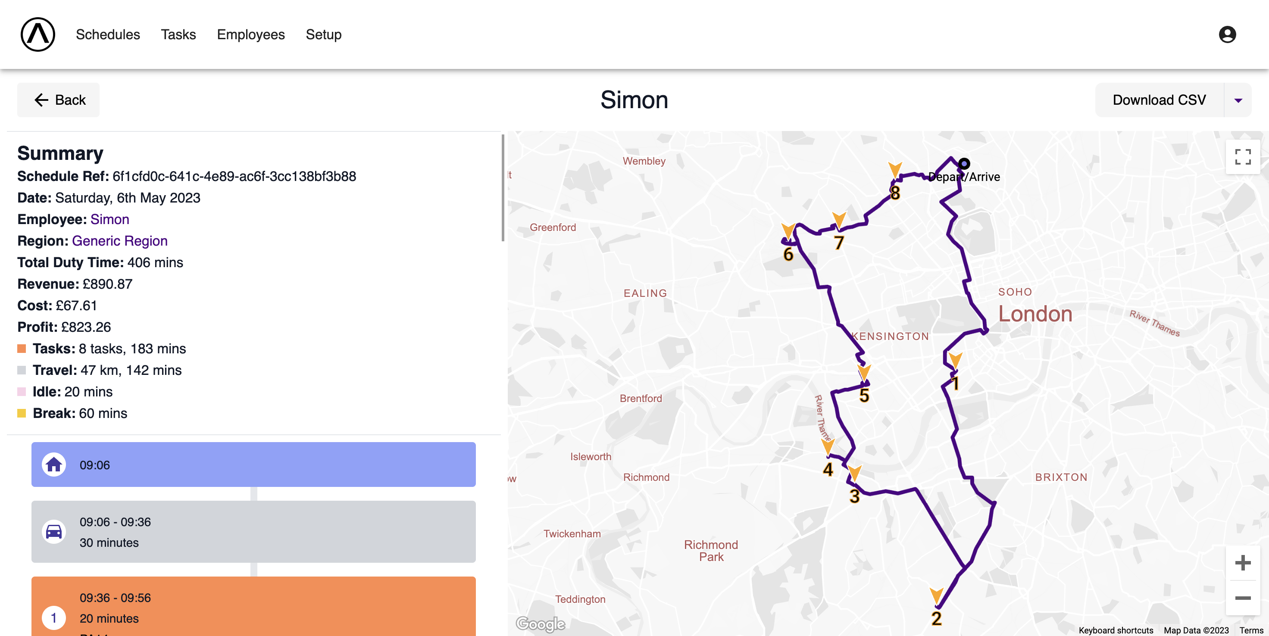Screen dimensions: 1269x636
Task: Open the Schedules menu
Action: [x=108, y=34]
